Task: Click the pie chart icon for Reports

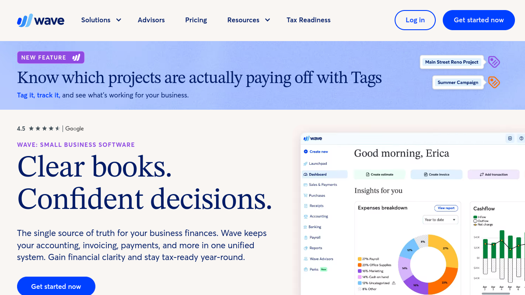Action: pos(305,248)
